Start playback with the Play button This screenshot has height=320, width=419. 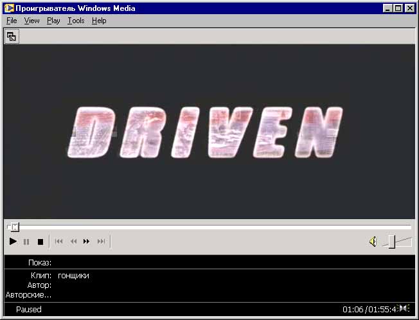click(13, 242)
